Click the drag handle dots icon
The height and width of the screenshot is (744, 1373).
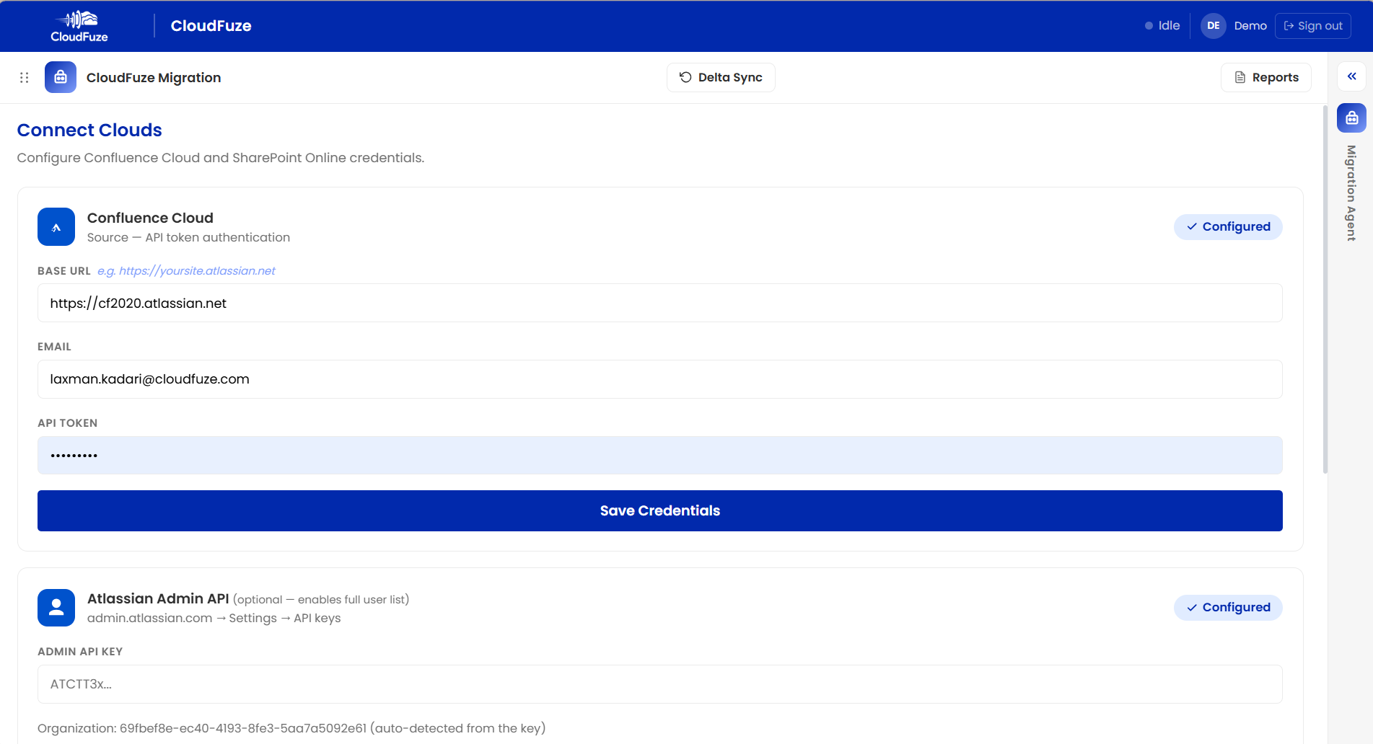24,77
